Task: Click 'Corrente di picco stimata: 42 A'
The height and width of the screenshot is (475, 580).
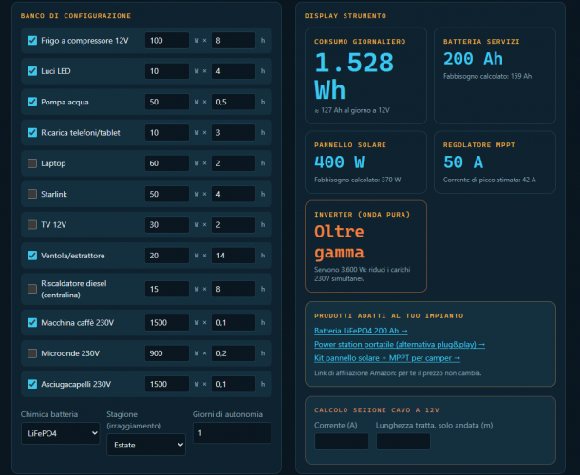Action: point(490,180)
